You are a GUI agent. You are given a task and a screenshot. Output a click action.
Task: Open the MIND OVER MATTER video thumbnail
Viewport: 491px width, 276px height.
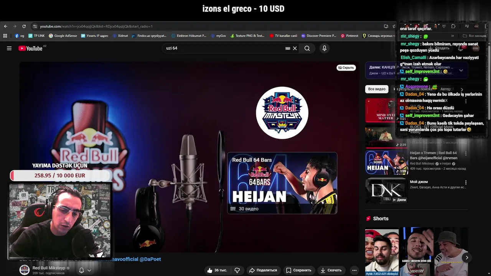coord(381,110)
